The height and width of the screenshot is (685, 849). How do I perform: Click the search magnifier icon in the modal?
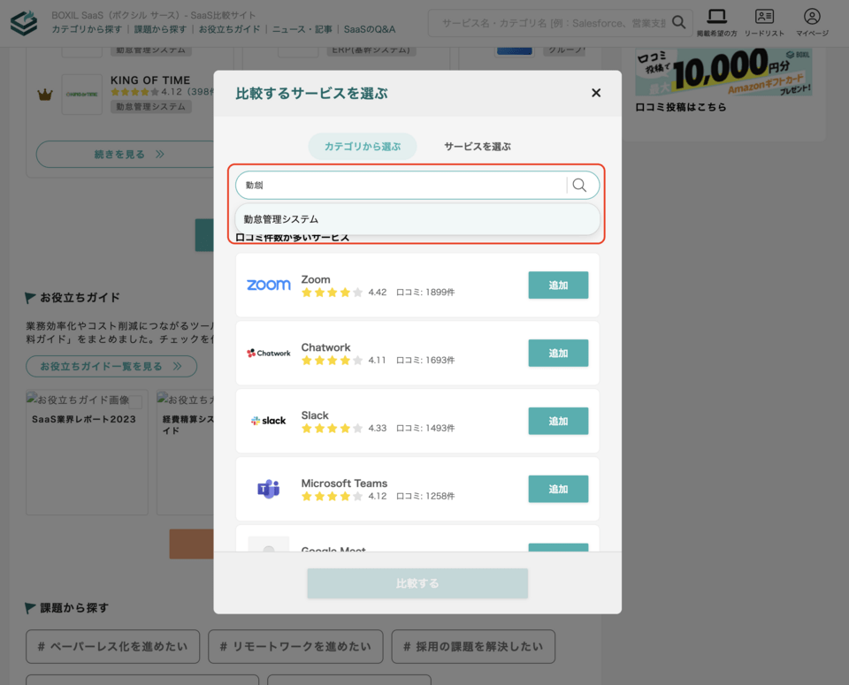[580, 185]
